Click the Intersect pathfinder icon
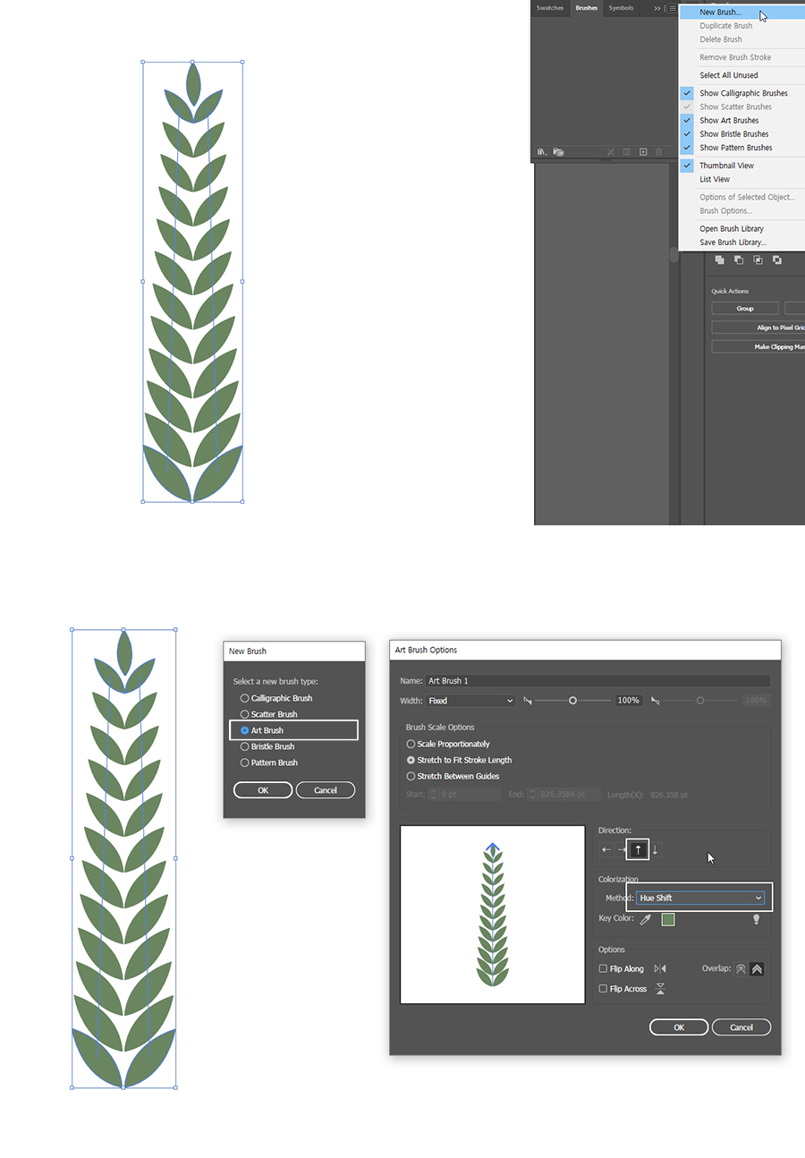This screenshot has width=805, height=1158. (758, 260)
